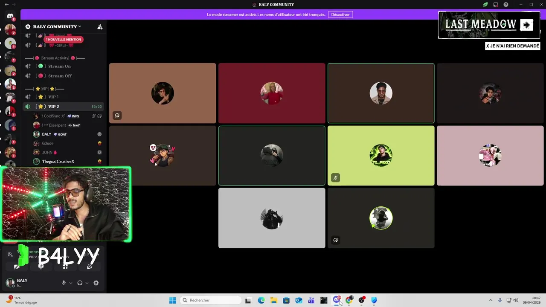Viewport: 546px width, 307px height.
Task: Click green leaf icon in title bar
Action: pyautogui.click(x=485, y=5)
